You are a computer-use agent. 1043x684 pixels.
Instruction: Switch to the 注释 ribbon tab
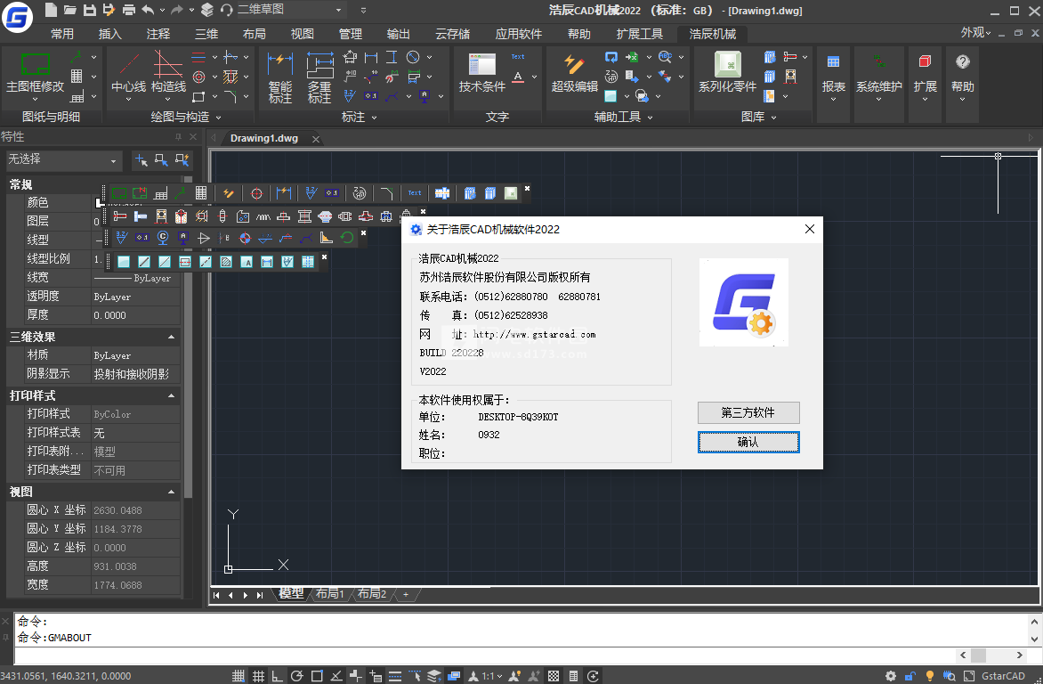coord(158,34)
